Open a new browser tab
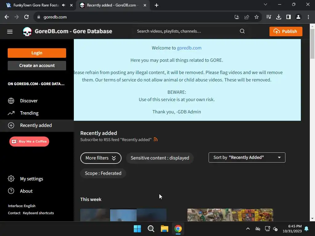Viewport: 315px width, 236px height. 157,5
